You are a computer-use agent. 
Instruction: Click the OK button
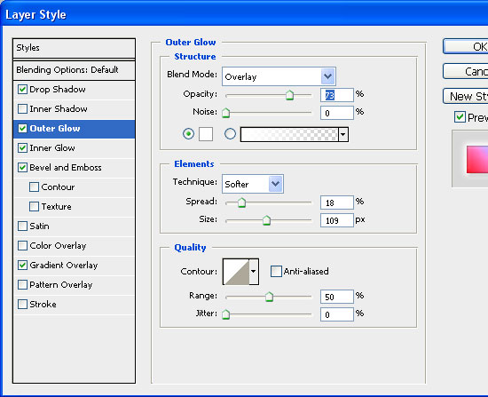[x=466, y=46]
